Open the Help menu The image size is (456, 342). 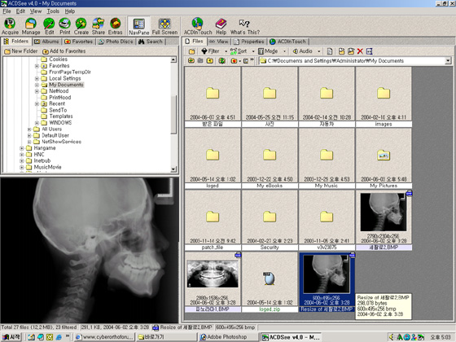[70, 11]
